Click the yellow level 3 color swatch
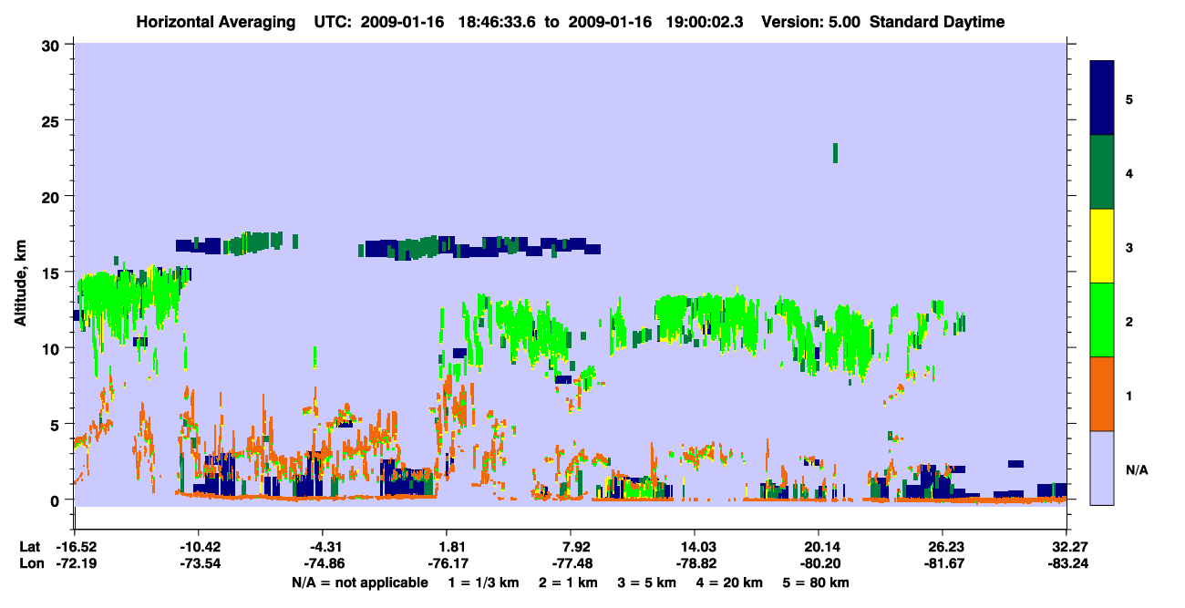Screen dimensions: 1185x608 coord(1102,246)
